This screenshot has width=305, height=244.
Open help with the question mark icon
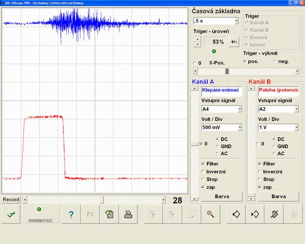click(71, 214)
